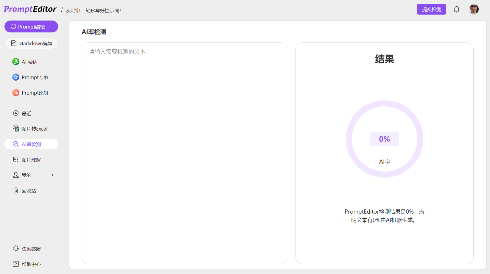Select the AI率检测 menu item
Viewport: 490px width, 274px height.
tap(31, 144)
